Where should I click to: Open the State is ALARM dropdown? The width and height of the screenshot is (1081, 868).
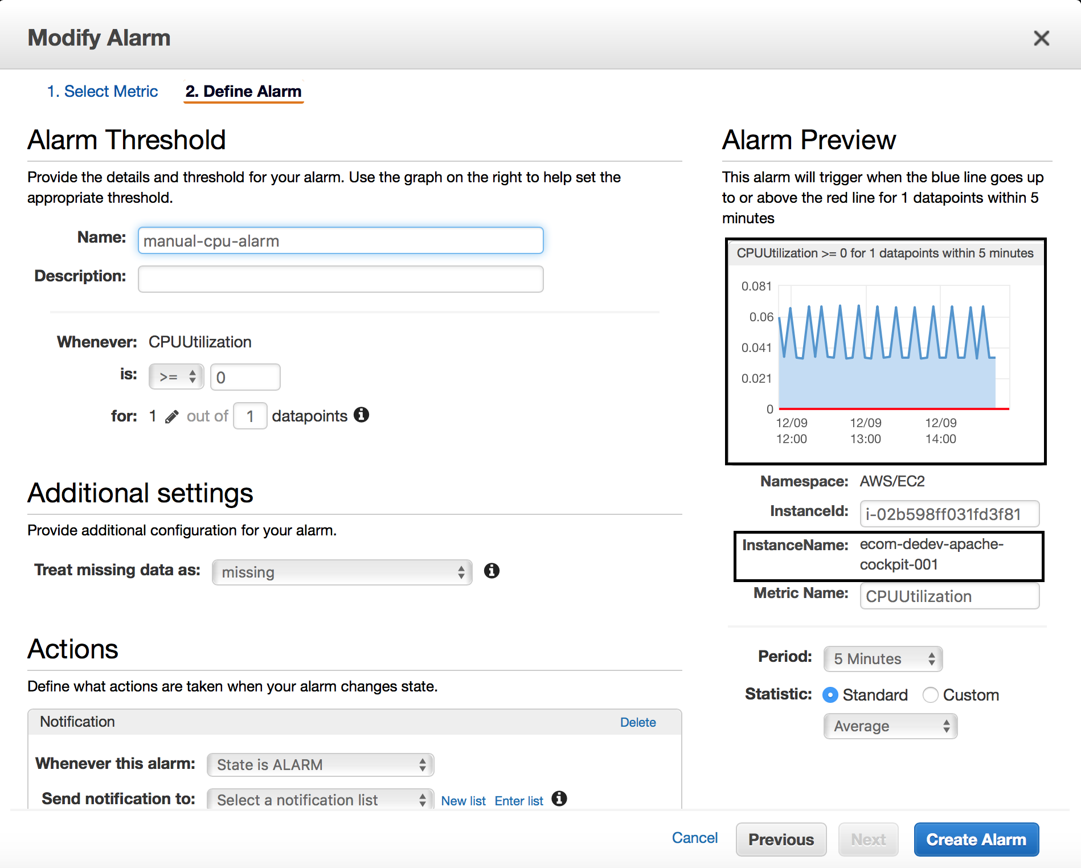[320, 764]
